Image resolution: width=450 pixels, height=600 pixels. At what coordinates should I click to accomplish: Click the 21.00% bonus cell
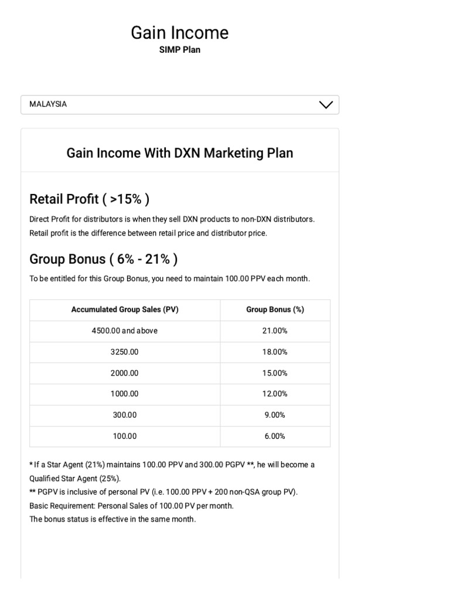click(x=275, y=331)
